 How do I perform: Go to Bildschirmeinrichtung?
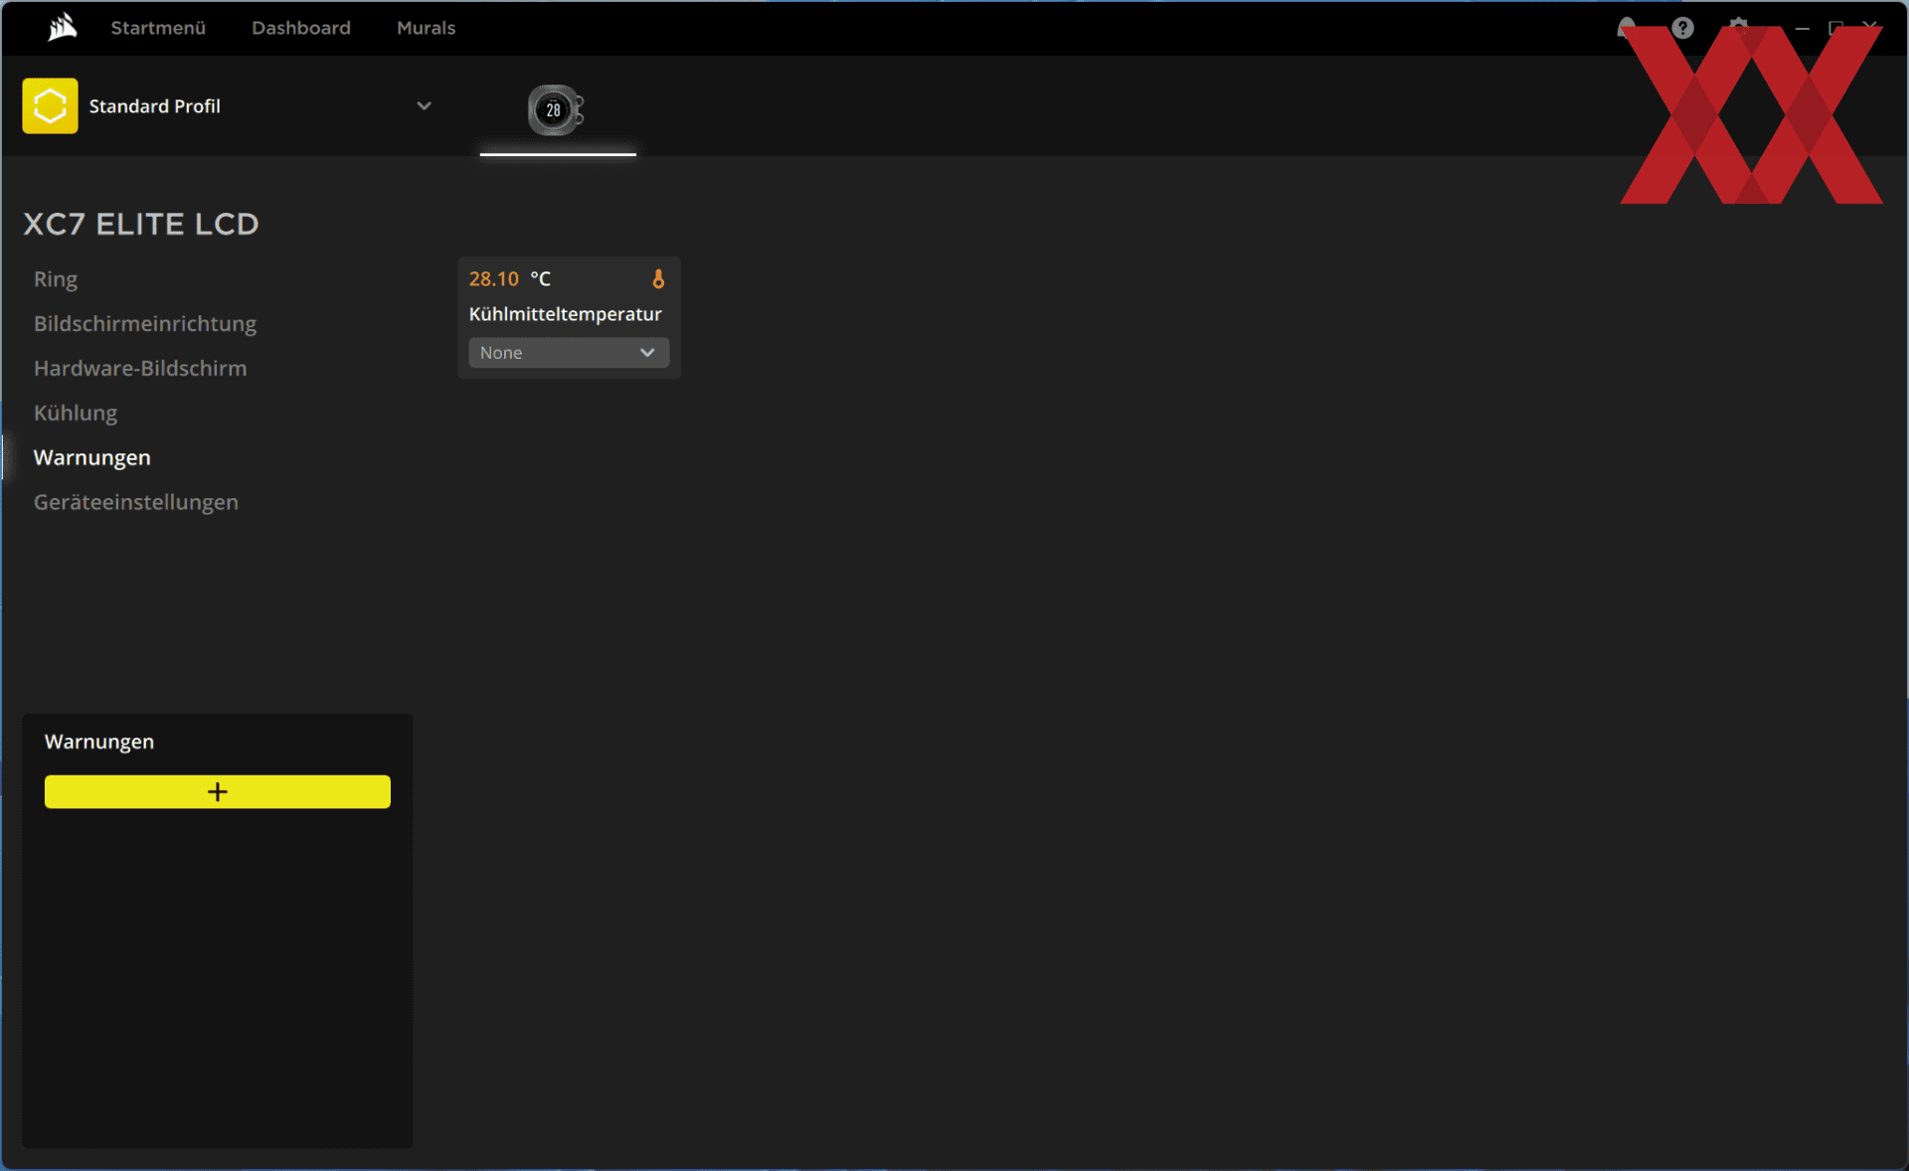pyautogui.click(x=145, y=324)
